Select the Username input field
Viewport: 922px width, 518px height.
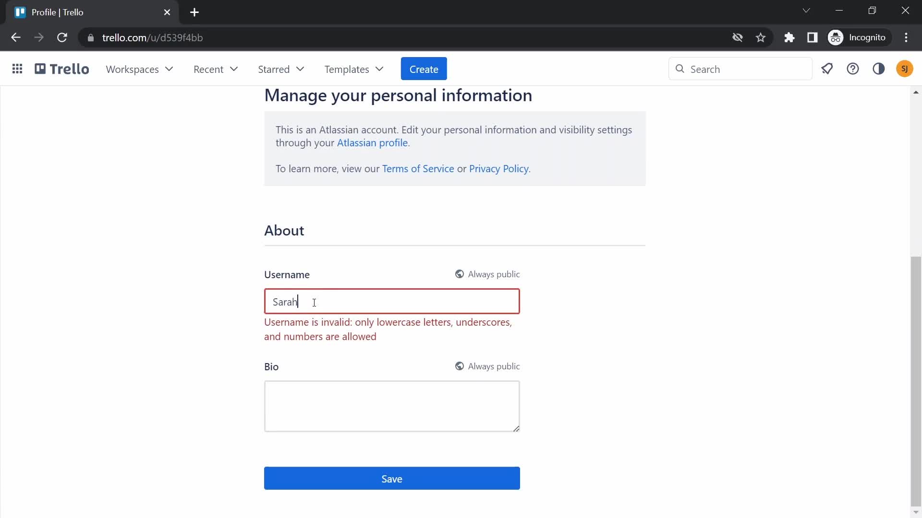392,302
